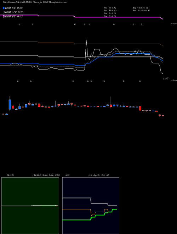Click the tall blue candlestick at chart start
This screenshot has height=234, width=177.
(x=10, y=104)
